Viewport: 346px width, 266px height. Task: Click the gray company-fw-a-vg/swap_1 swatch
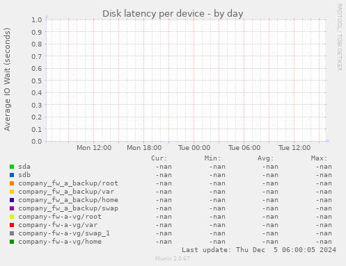pyautogui.click(x=12, y=233)
